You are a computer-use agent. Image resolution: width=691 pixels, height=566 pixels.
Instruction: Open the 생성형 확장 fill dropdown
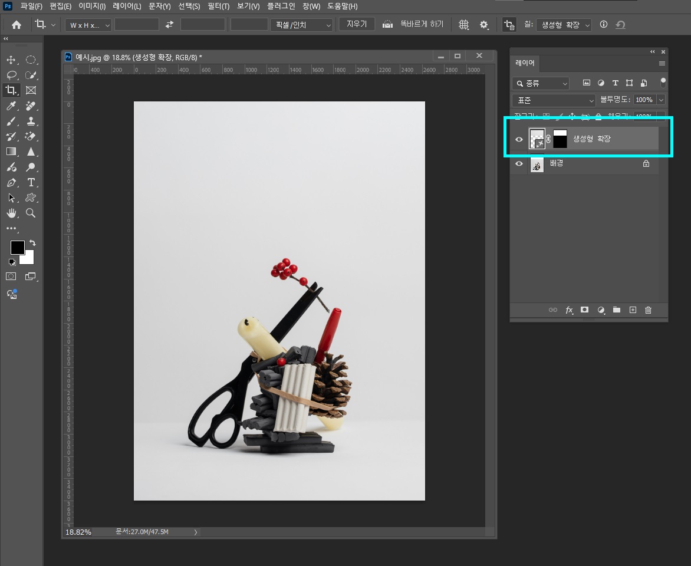point(564,25)
